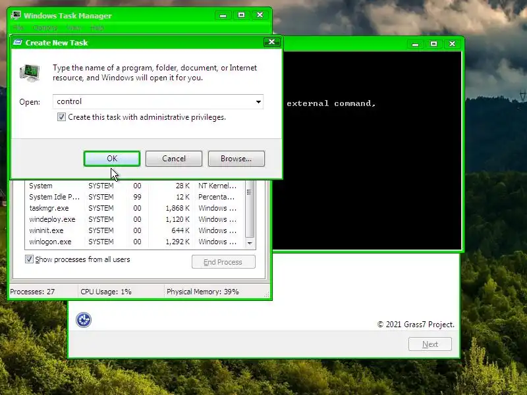The image size is (527, 395).
Task: Click the CPU value 99
Action: [x=137, y=197]
